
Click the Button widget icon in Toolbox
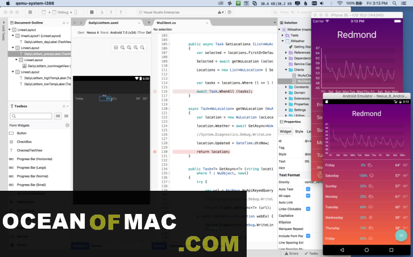[11, 134]
